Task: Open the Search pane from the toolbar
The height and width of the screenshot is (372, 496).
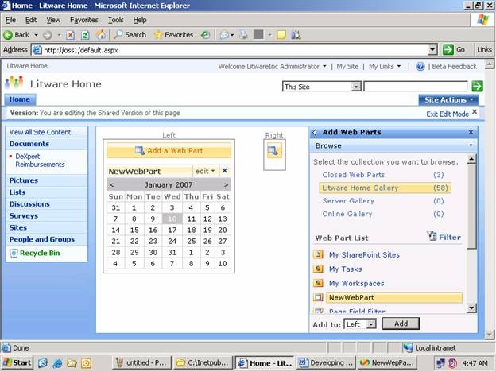Action: coord(130,35)
